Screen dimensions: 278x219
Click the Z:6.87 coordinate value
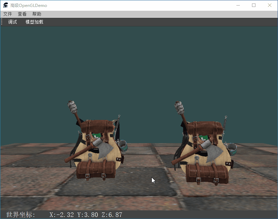tap(112, 215)
